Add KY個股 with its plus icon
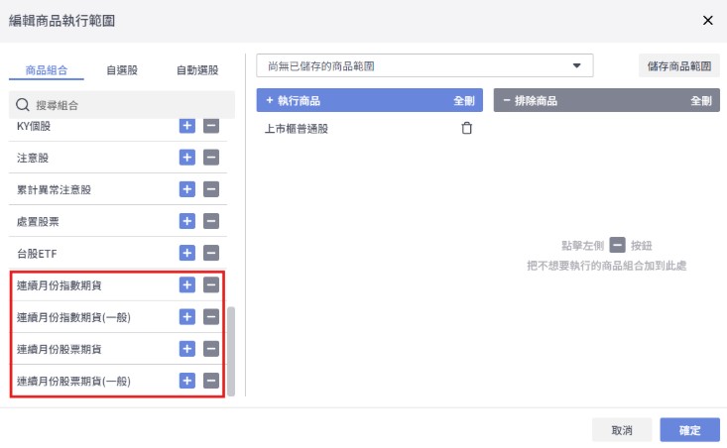The width and height of the screenshot is (727, 448). [187, 126]
